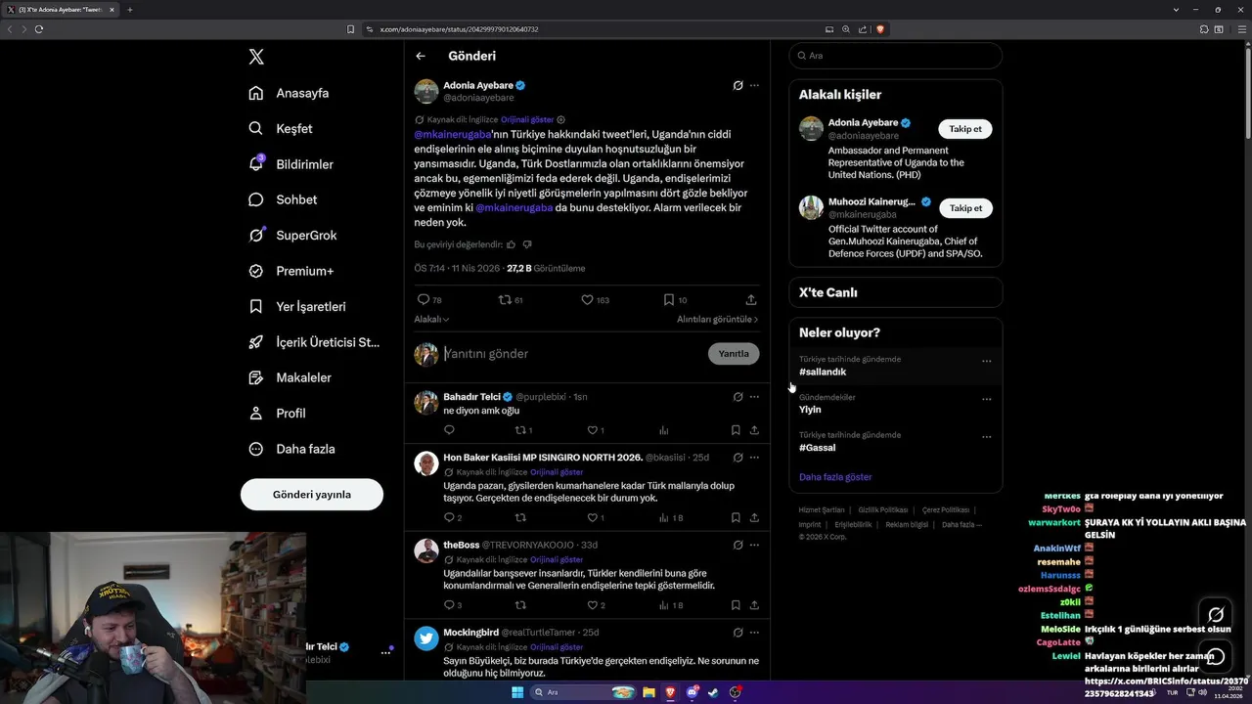Open Sohbet messages
The width and height of the screenshot is (1252, 704).
pyautogui.click(x=283, y=199)
